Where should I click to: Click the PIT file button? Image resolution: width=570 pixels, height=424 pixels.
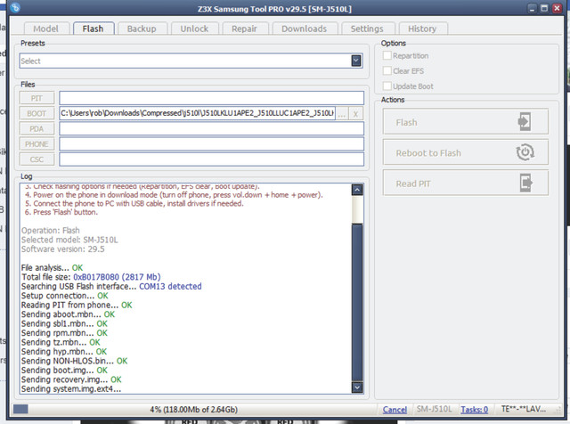tap(37, 98)
